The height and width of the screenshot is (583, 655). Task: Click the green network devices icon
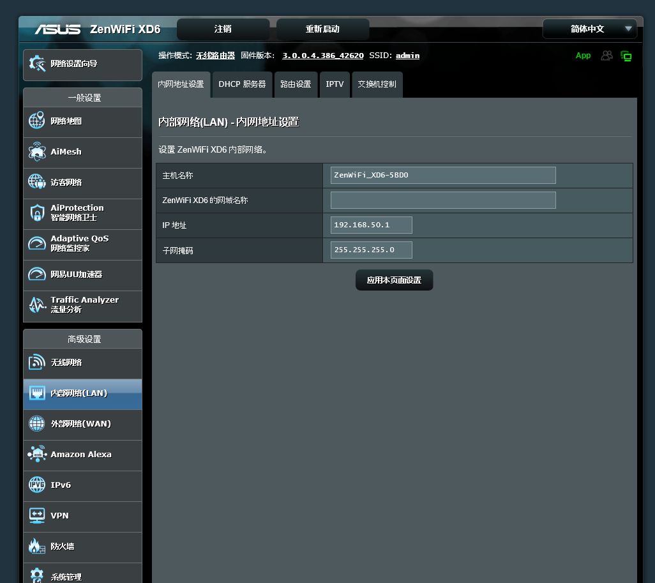click(x=626, y=56)
